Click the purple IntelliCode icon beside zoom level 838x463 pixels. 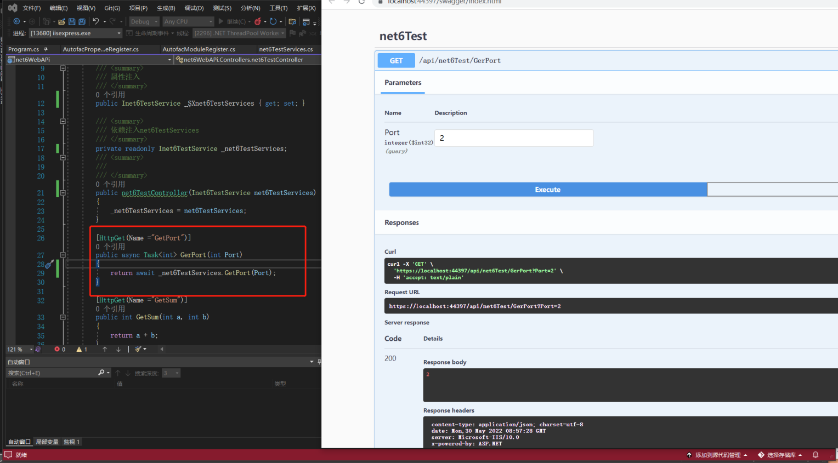tap(38, 349)
